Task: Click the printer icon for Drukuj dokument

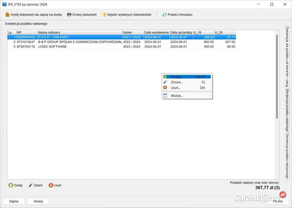Action: (x=69, y=15)
